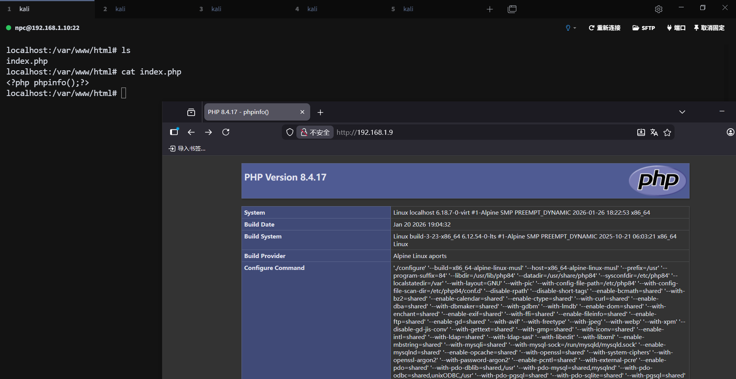Click the browser account profile icon
The image size is (736, 379).
pyautogui.click(x=730, y=132)
